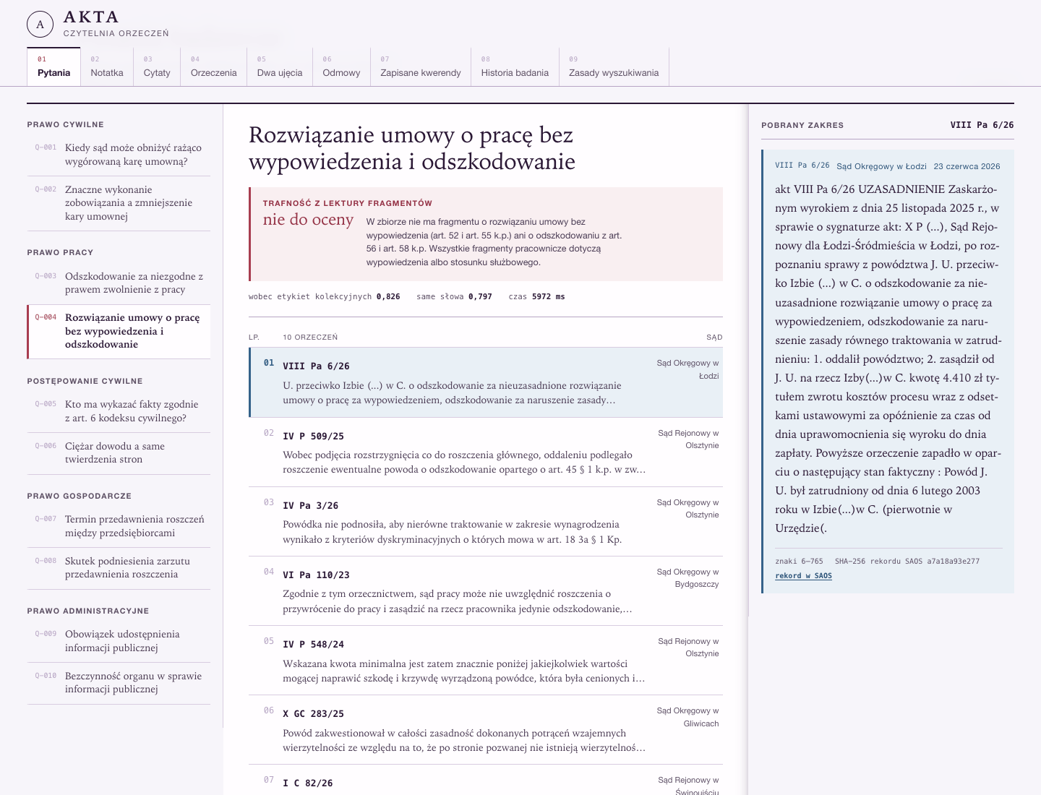Follow the 'rekord w SAOS' link
1041x795 pixels.
coord(803,576)
